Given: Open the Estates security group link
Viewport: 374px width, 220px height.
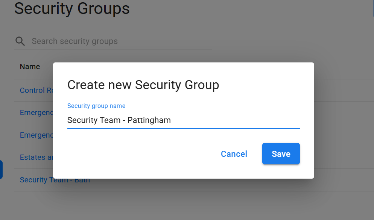Looking at the screenshot, I should pyautogui.click(x=36, y=157).
